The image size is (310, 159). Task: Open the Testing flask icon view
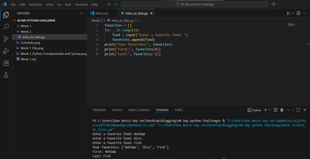[x=6, y=75]
